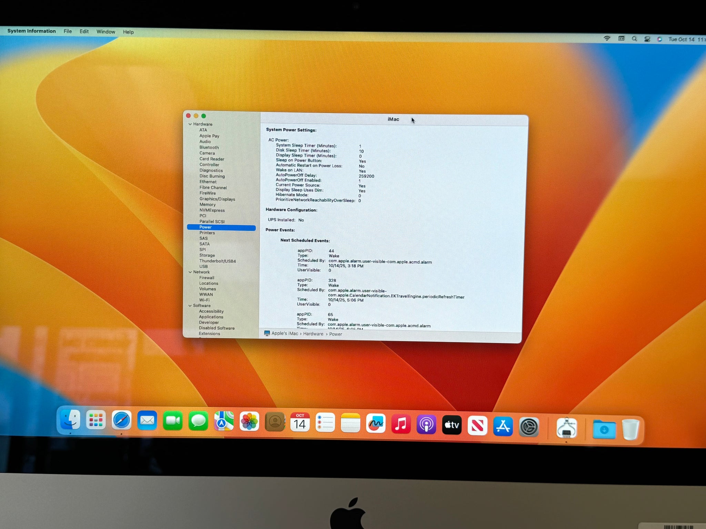Image resolution: width=706 pixels, height=529 pixels.
Task: Open Podcasts app in dock
Action: 426,425
